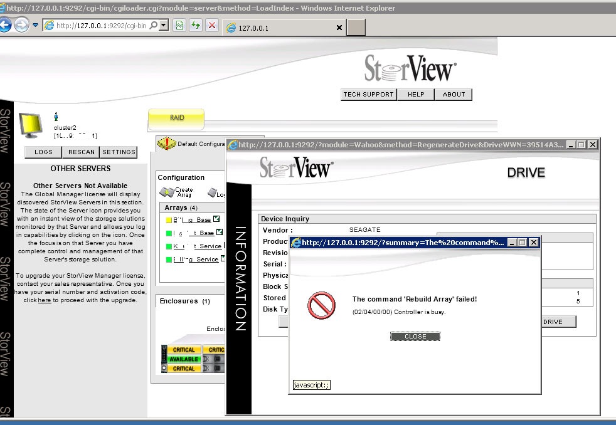Screen dimensions: 616x425
Task: Follow the 'here' license upgrade link
Action: [45, 300]
